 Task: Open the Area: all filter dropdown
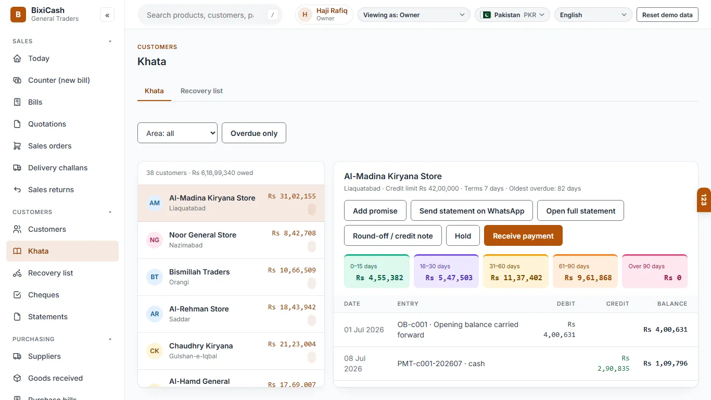click(177, 133)
